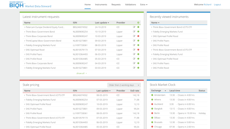The image size is (230, 129).
Task: Edit the 10-03-2019 Think iBoxx Corporate Bond request
Action: [x=134, y=36]
